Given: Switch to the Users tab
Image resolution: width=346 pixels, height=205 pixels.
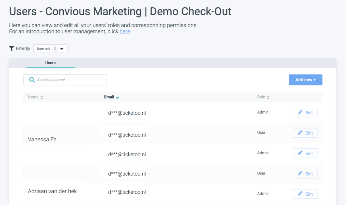Looking at the screenshot, I should coord(50,63).
